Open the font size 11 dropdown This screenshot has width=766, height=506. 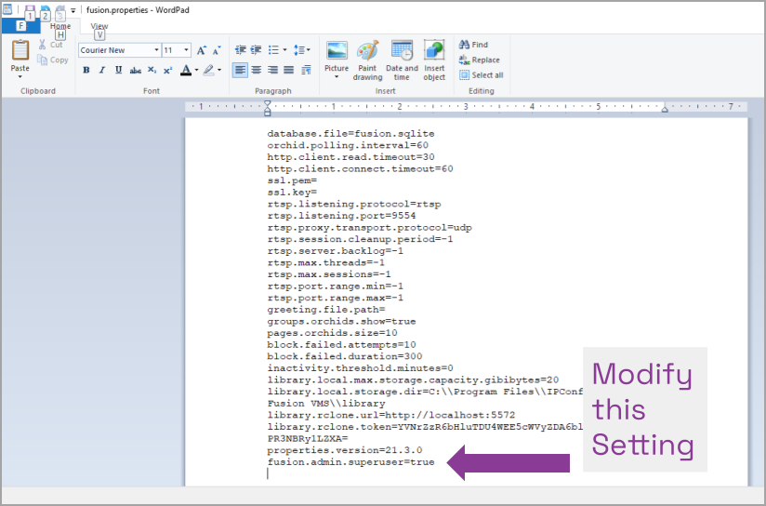(186, 50)
